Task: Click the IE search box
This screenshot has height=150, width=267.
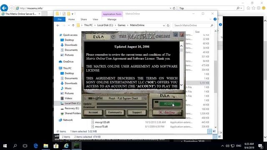Action: point(207,8)
